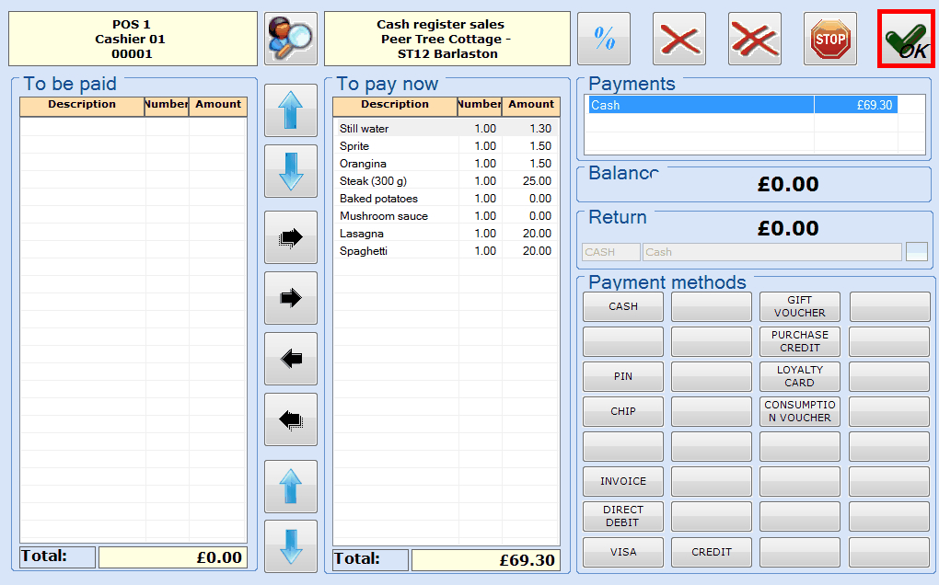Select GIFT VOUCHER payment method
The height and width of the screenshot is (585, 939).
pos(799,307)
